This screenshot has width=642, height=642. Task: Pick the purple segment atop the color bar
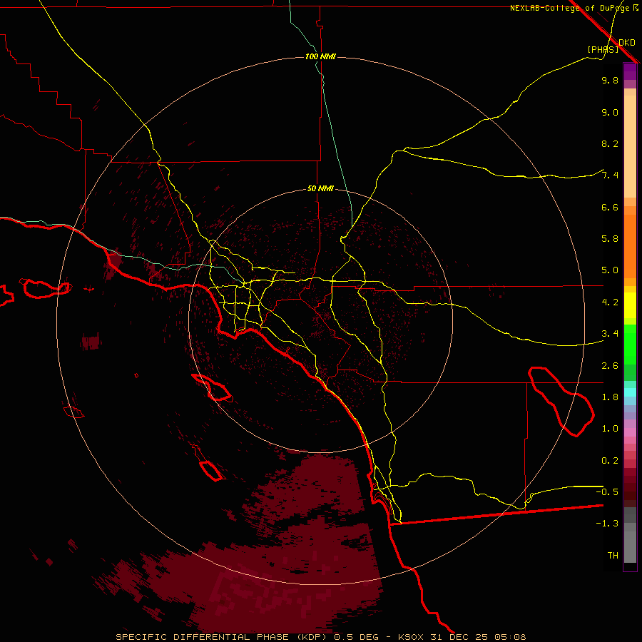pyautogui.click(x=630, y=71)
